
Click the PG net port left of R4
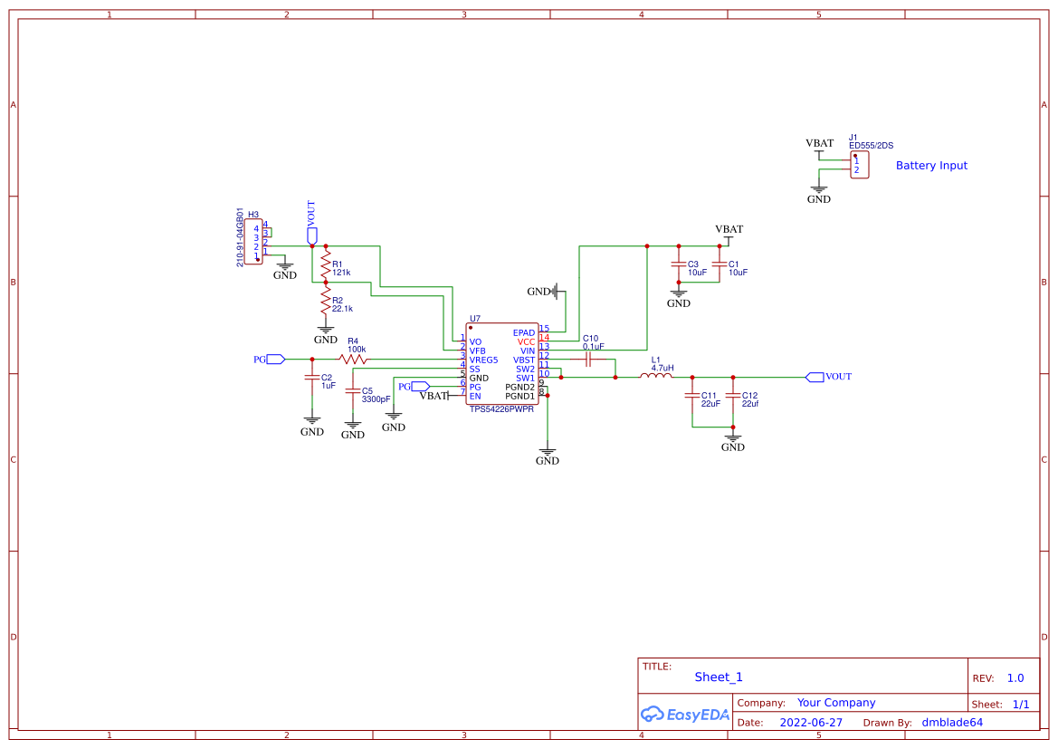tap(275, 360)
